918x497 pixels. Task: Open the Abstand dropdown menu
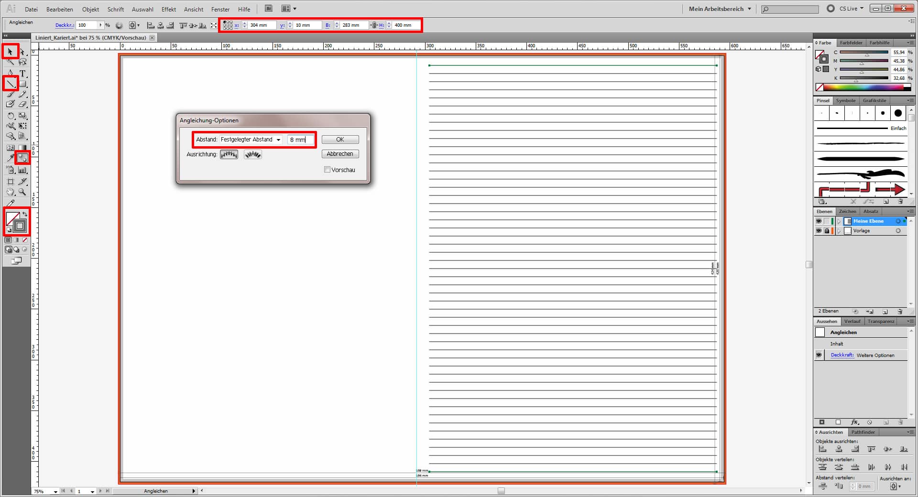tap(251, 140)
